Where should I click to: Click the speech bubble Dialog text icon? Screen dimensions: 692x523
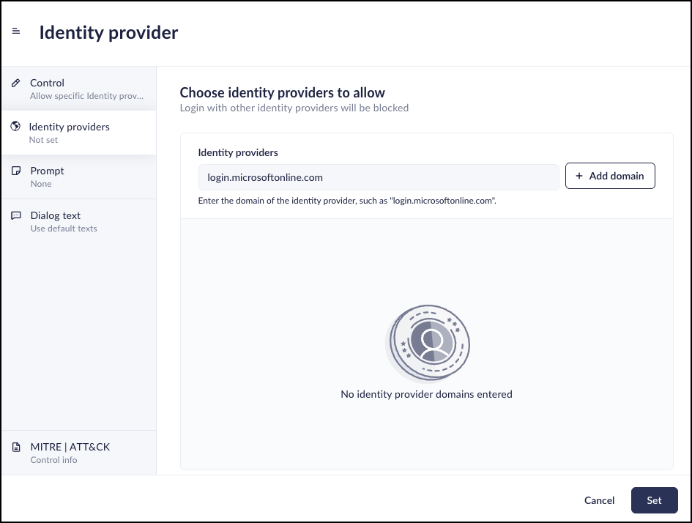click(16, 215)
